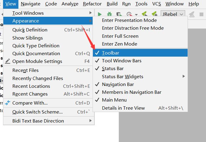Toggle Members in Navigation Bar
This screenshot has width=206, height=142.
click(x=140, y=92)
